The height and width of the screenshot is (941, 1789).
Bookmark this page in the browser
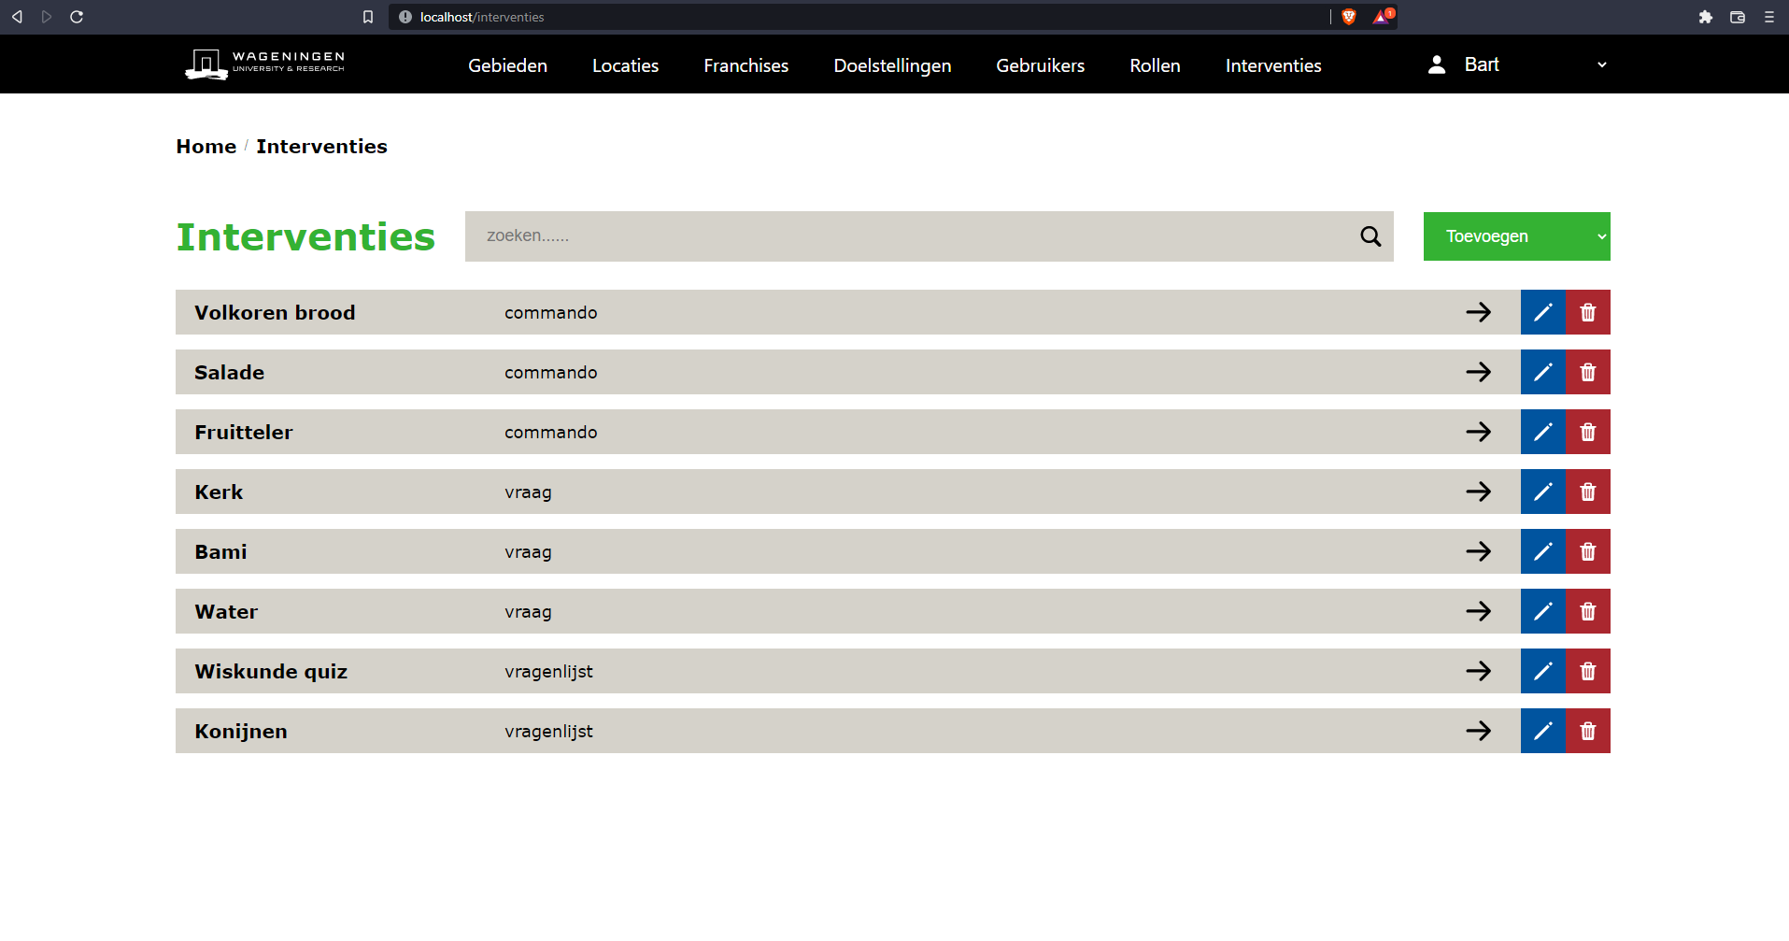click(x=368, y=17)
